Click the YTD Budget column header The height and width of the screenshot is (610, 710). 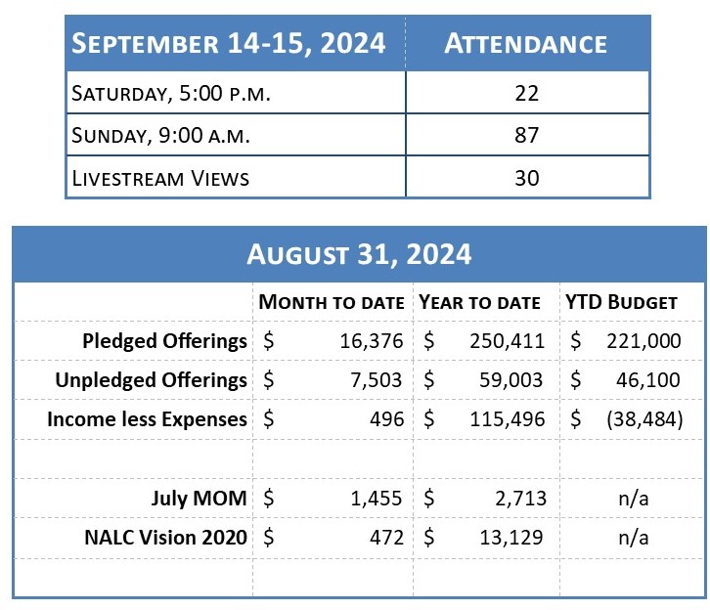point(621,302)
